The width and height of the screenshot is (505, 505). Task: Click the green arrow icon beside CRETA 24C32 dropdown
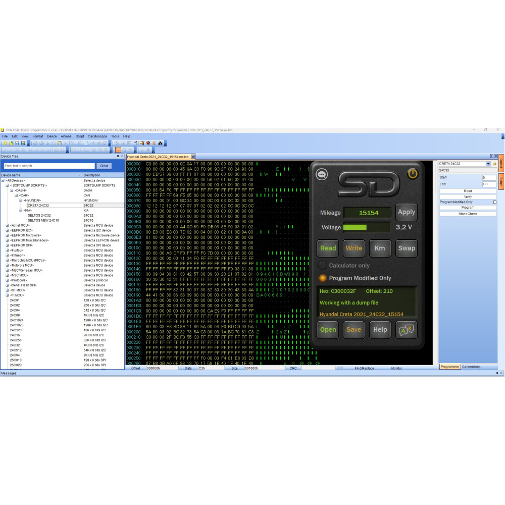click(494, 164)
